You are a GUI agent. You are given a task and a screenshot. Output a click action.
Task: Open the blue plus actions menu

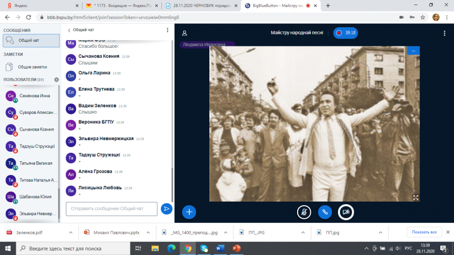189,212
